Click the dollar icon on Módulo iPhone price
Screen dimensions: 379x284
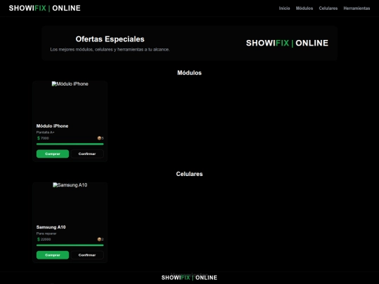pos(39,138)
